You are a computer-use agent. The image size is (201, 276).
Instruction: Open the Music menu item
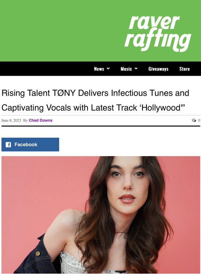(126, 69)
